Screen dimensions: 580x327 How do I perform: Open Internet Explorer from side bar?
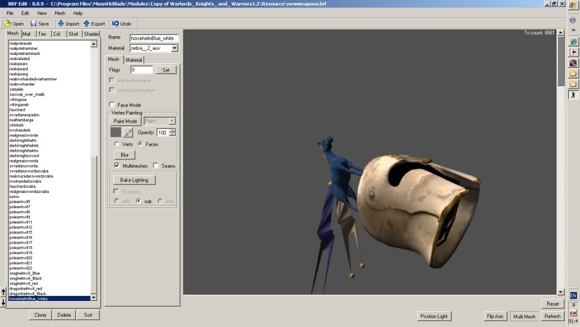point(573,42)
